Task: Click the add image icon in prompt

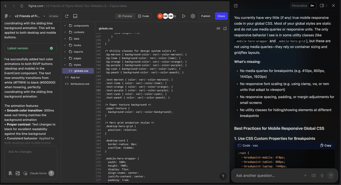Action: 18,173
